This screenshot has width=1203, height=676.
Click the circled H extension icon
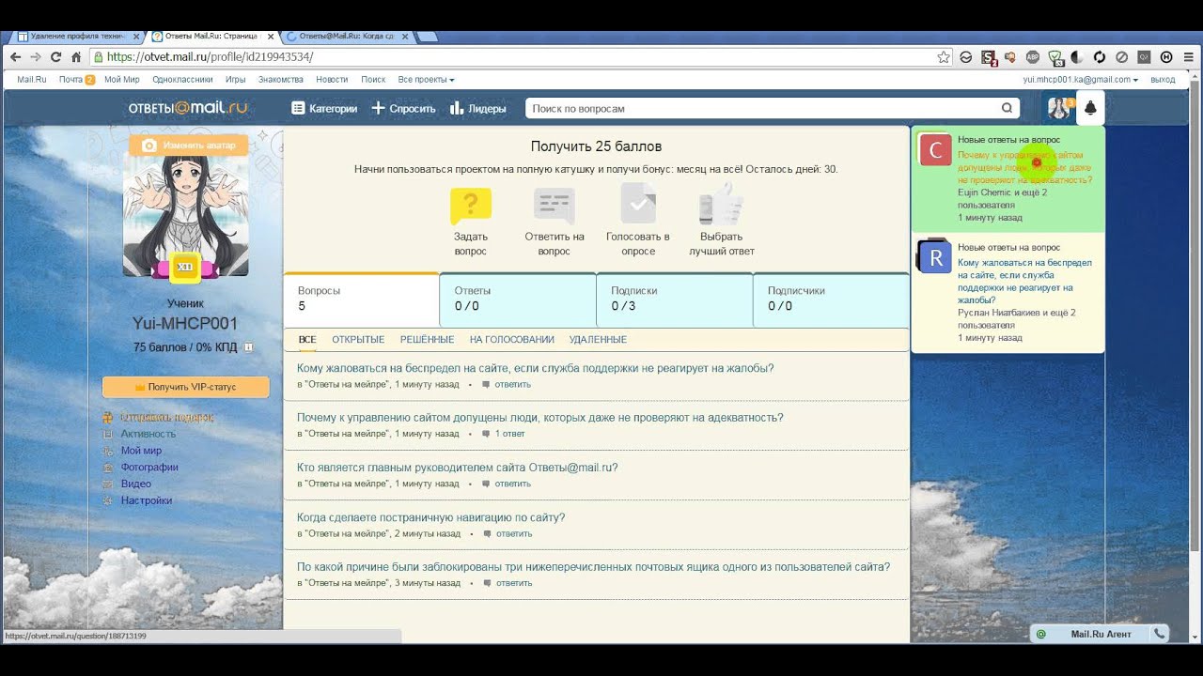tap(1166, 57)
